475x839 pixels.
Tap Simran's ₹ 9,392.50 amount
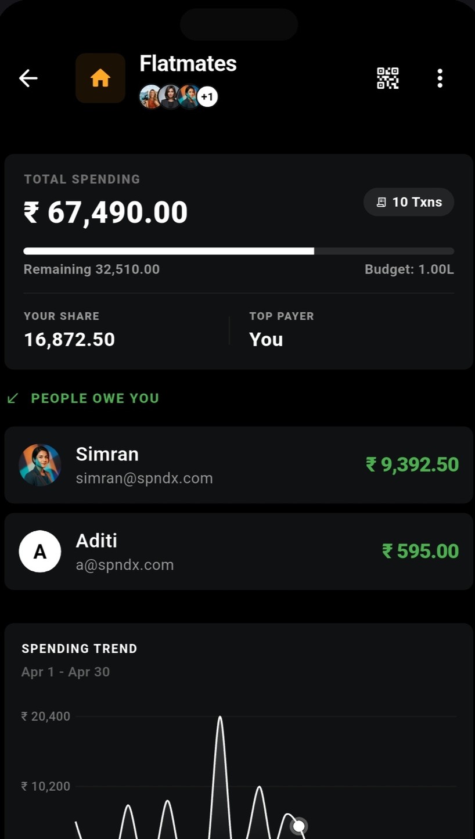coord(412,464)
